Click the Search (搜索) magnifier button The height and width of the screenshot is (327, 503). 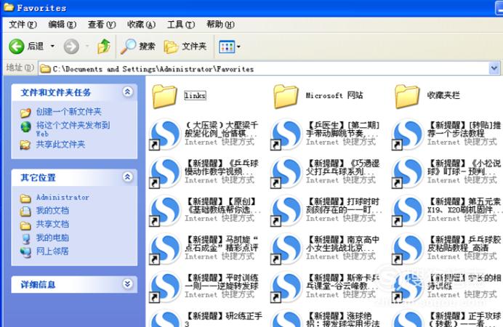(138, 47)
